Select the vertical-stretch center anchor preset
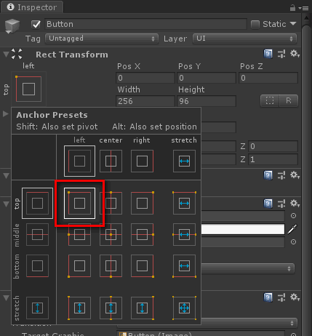The height and width of the screenshot is (336, 312). (111, 308)
